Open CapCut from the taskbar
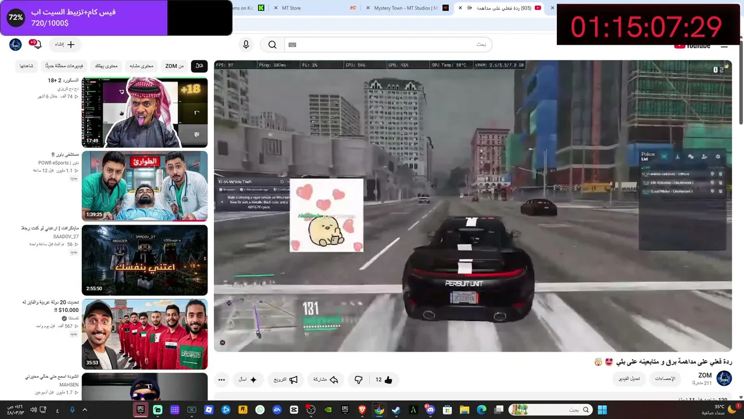 294,410
